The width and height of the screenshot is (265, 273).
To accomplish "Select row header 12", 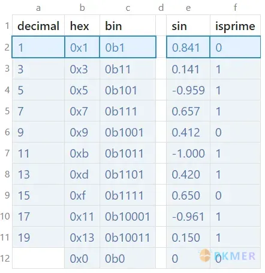I will click(x=5, y=258).
